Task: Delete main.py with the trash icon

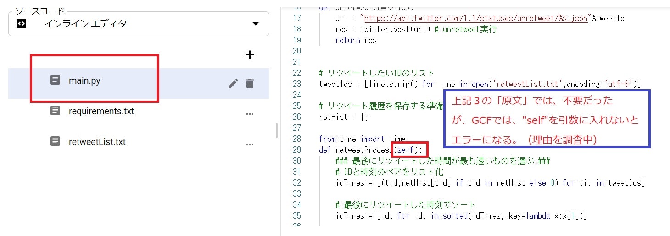Action: [250, 83]
